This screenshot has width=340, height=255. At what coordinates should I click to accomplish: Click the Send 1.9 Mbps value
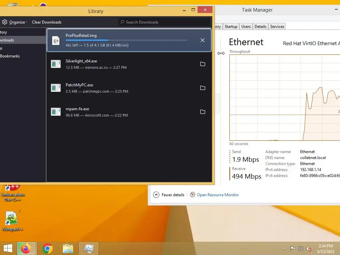point(245,159)
